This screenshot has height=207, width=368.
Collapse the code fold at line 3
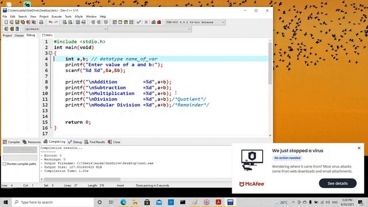point(50,53)
